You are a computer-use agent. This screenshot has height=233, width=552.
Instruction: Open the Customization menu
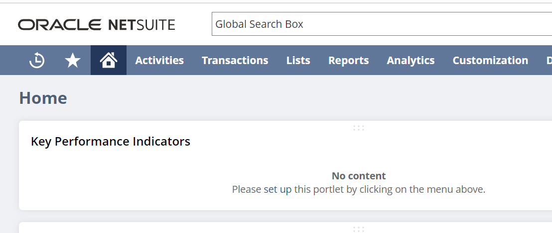(x=490, y=60)
